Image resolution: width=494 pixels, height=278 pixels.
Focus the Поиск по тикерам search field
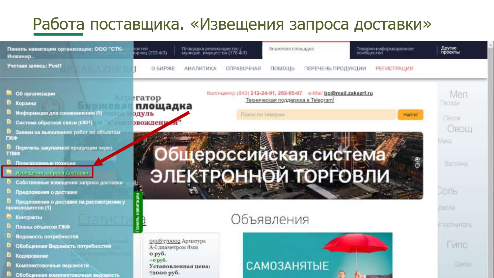(316, 115)
